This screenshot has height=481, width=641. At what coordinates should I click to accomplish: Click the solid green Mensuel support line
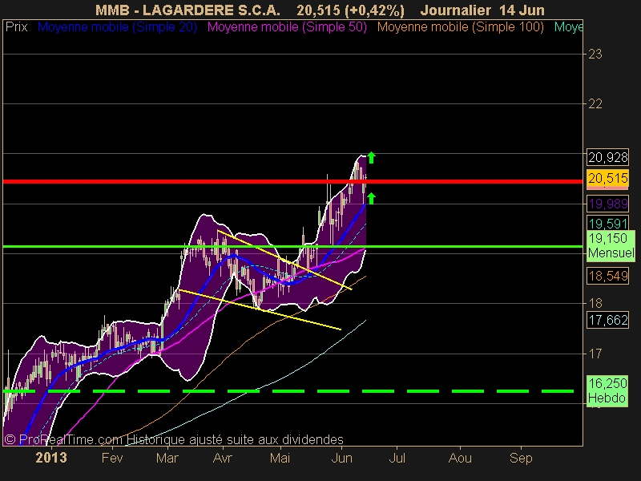292,246
